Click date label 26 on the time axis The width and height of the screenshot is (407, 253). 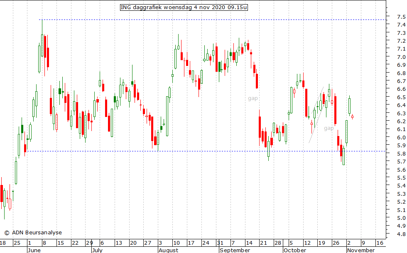[336, 243]
